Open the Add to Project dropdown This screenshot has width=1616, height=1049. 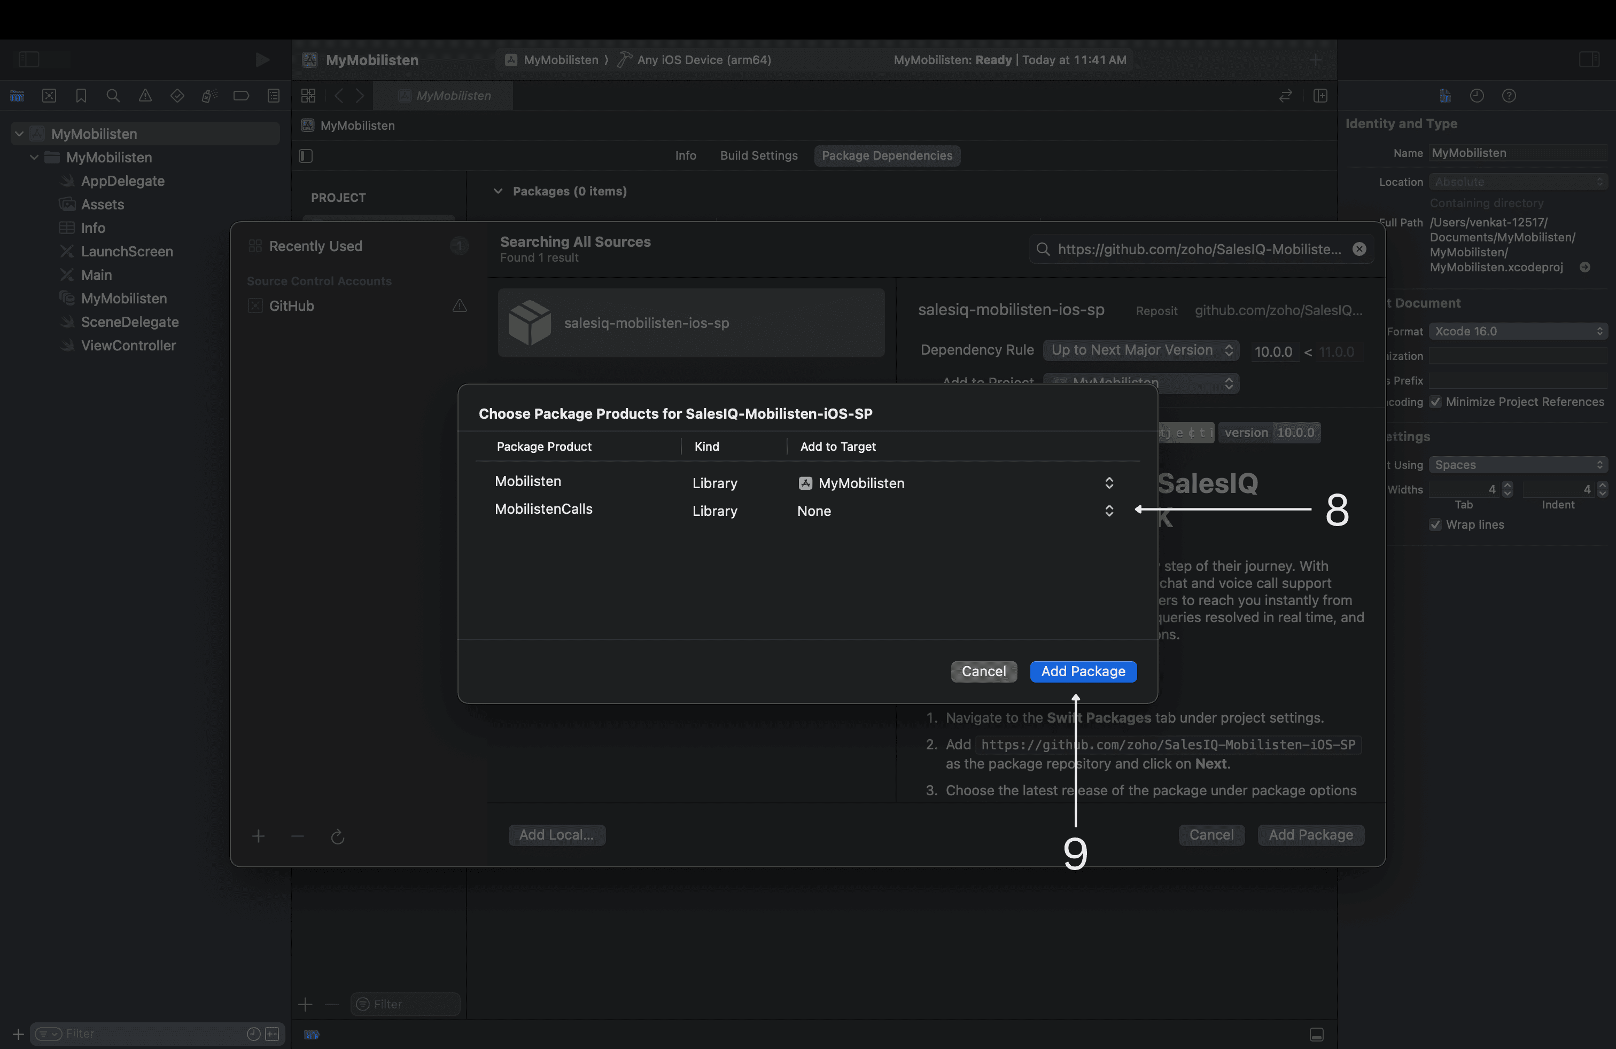tap(1141, 382)
